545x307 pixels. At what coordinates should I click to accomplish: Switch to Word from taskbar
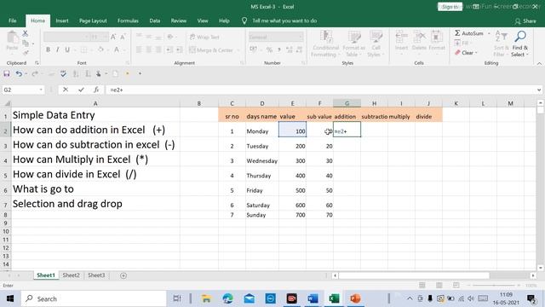click(313, 298)
